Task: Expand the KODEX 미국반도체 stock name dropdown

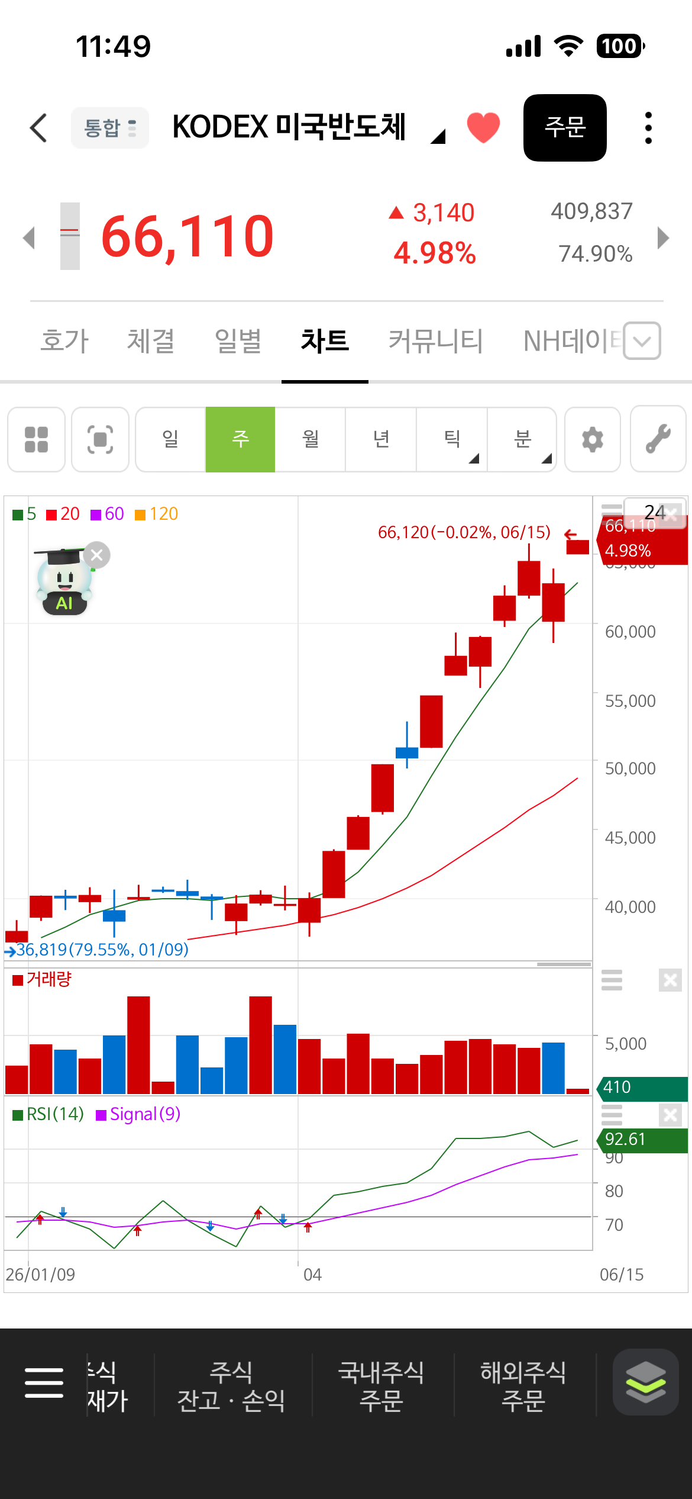Action: click(438, 137)
